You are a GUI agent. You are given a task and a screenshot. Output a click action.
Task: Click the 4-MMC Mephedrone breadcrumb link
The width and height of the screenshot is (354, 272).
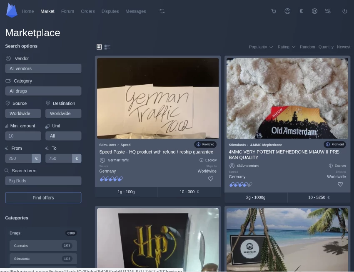point(266,145)
